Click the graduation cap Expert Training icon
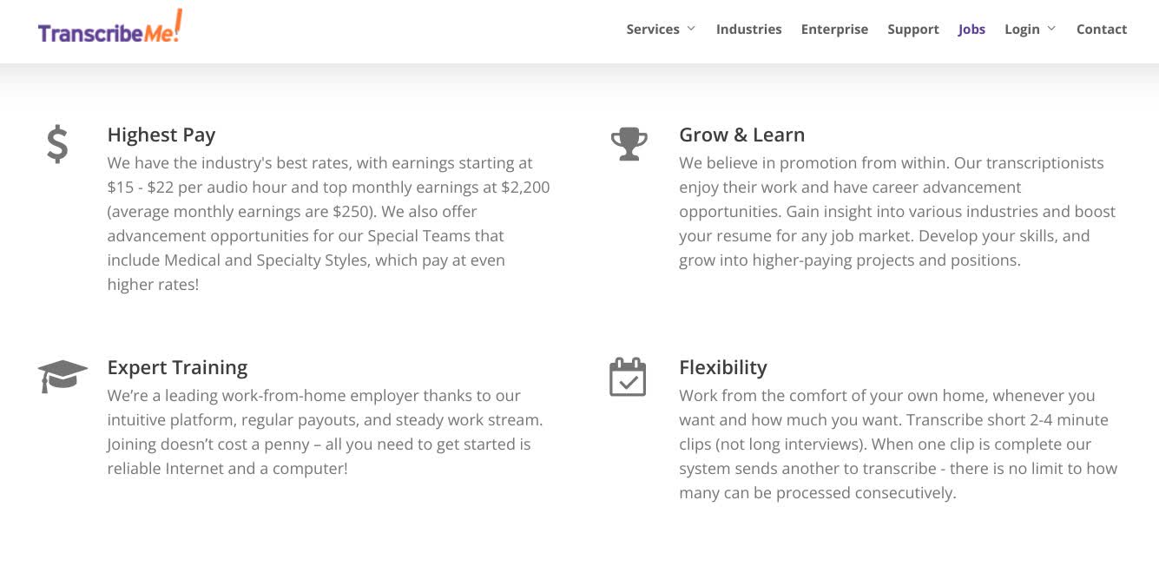Image resolution: width=1159 pixels, height=566 pixels. (63, 376)
